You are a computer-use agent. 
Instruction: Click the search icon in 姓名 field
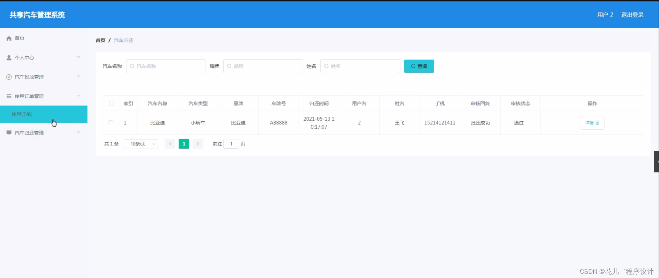pos(326,66)
